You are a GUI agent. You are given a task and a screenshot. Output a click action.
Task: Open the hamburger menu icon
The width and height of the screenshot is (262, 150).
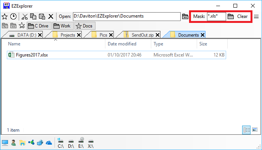click(256, 16)
